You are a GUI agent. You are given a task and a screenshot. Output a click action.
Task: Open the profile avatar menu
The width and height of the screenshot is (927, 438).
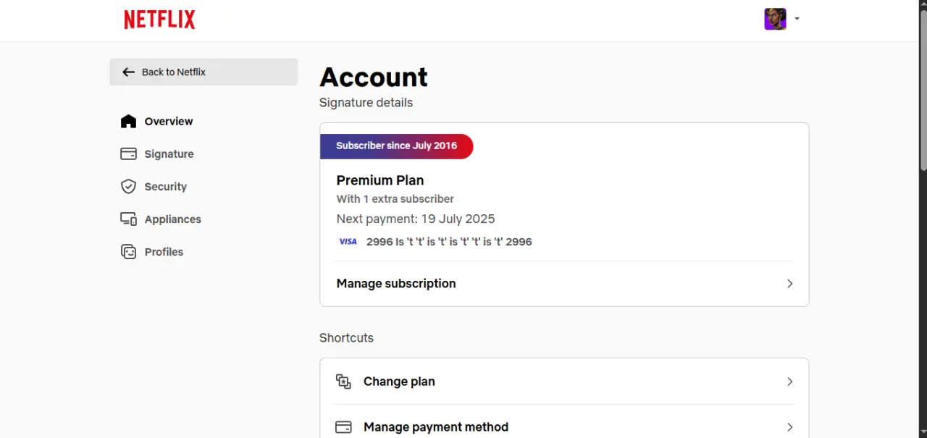point(775,19)
